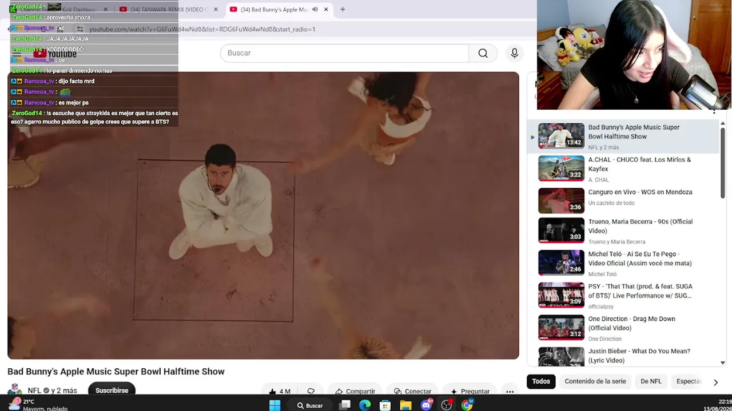Switch to Google Chrome on the taskbar
Viewport: 732px width, 411px height.
tap(467, 405)
